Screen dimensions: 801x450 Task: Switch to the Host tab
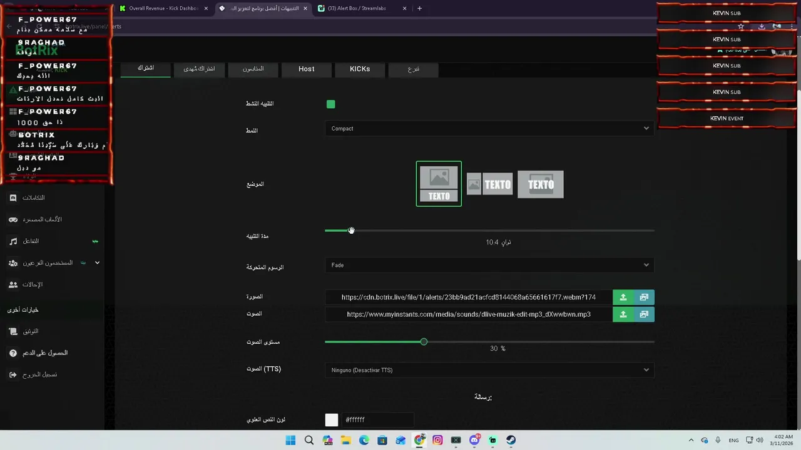pos(307,69)
